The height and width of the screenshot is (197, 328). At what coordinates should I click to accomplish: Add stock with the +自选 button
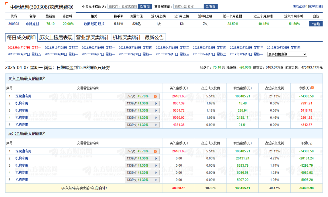point(316,24)
